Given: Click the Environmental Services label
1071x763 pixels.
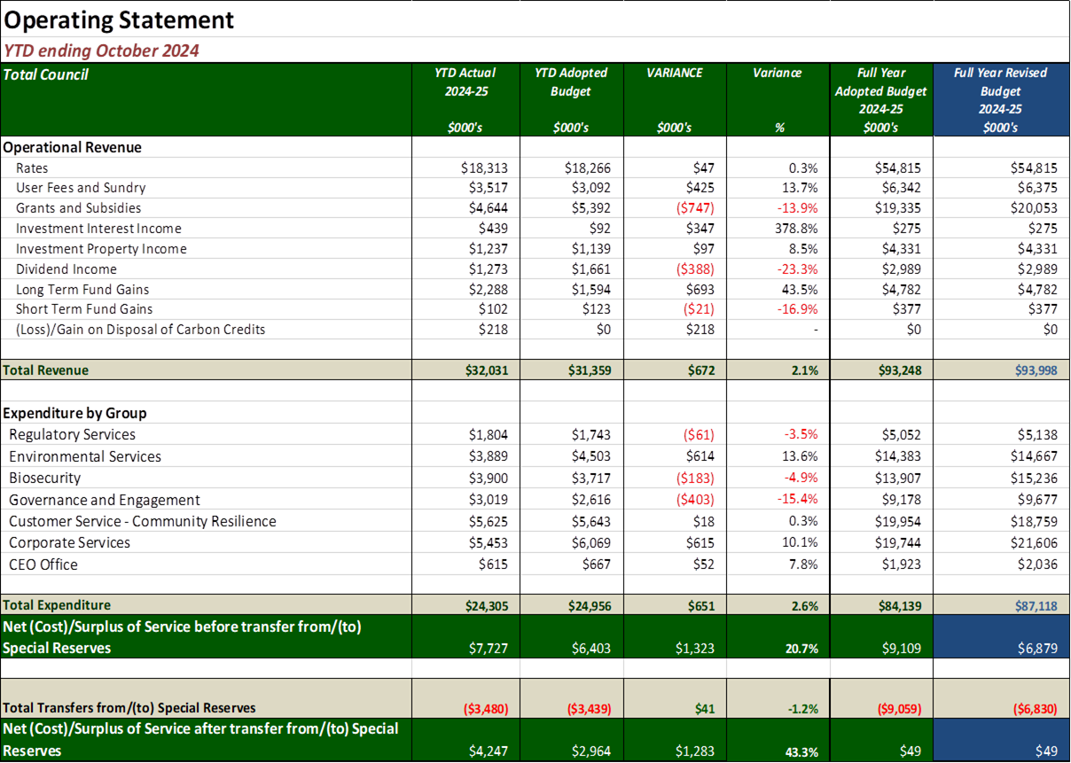Looking at the screenshot, I should point(85,457).
